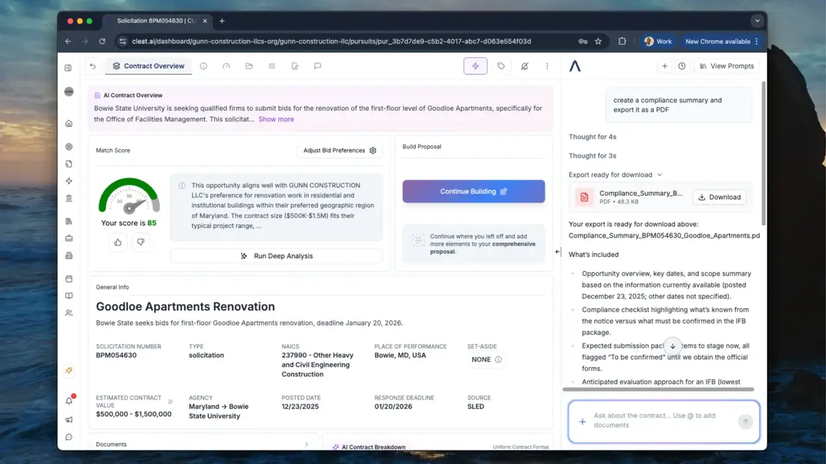The height and width of the screenshot is (464, 826).
Task: Click the purple lightning bolt toolbar button
Action: pyautogui.click(x=475, y=66)
